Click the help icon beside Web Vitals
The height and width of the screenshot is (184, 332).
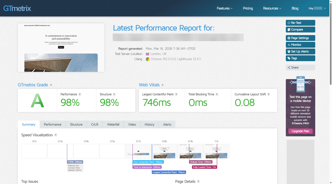[163, 85]
